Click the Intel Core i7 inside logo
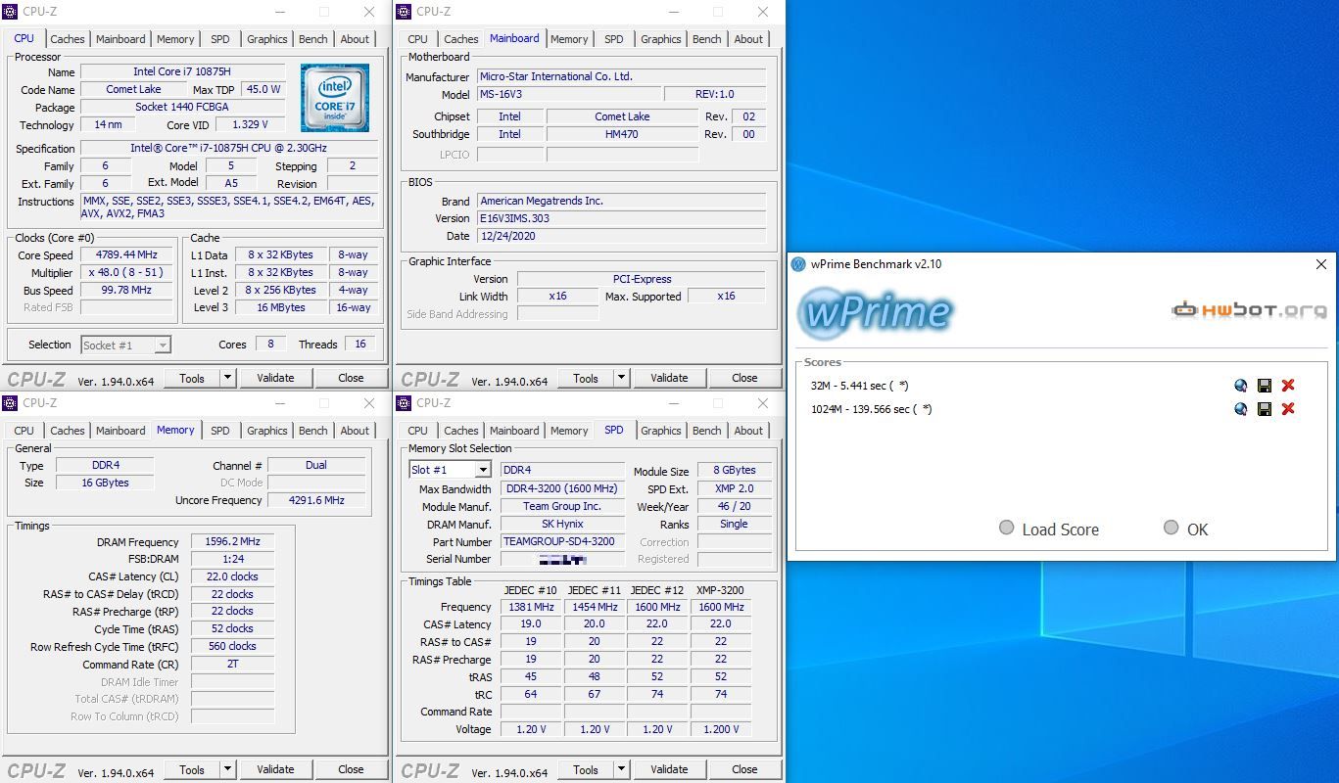This screenshot has height=783, width=1339. (x=335, y=98)
